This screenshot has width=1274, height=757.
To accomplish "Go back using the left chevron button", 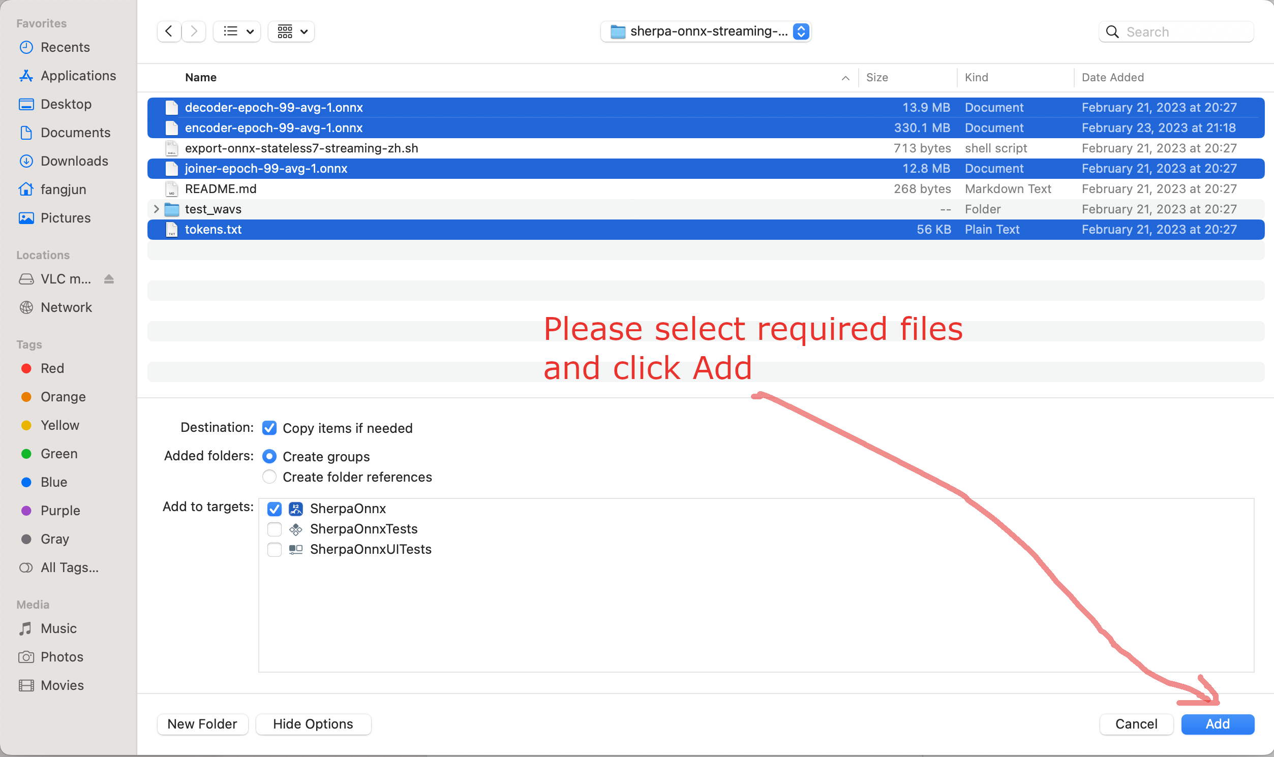I will (168, 31).
